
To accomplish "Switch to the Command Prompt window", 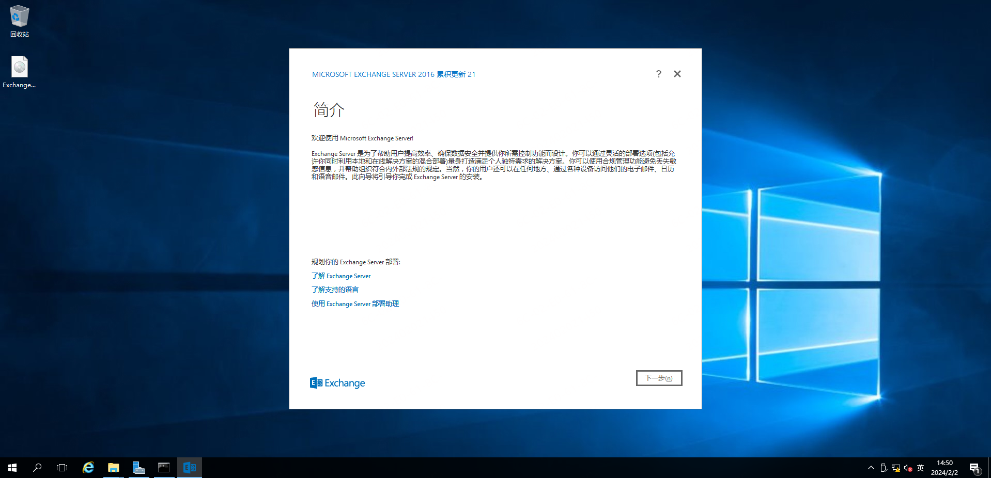I will coord(164,468).
